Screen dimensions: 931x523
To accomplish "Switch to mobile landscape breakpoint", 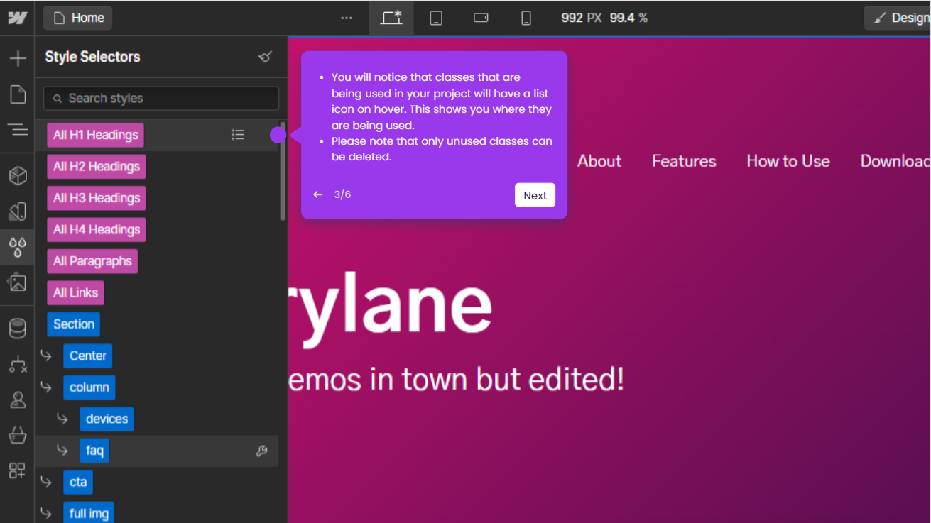I will (x=481, y=18).
